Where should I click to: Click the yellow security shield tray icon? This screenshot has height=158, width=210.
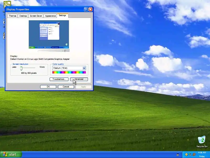click(x=186, y=155)
